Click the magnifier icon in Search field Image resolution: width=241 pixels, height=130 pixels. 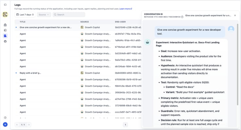tap(55, 15)
